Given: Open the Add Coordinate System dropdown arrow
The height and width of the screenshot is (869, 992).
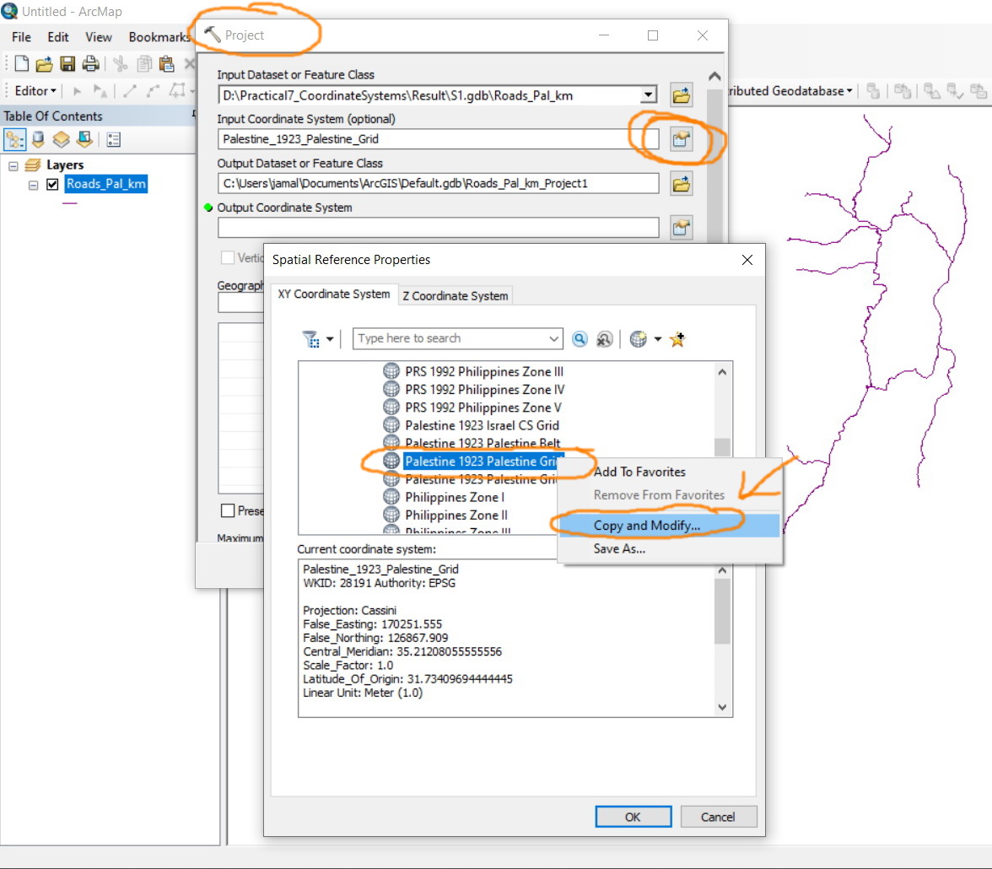Looking at the screenshot, I should [x=658, y=339].
